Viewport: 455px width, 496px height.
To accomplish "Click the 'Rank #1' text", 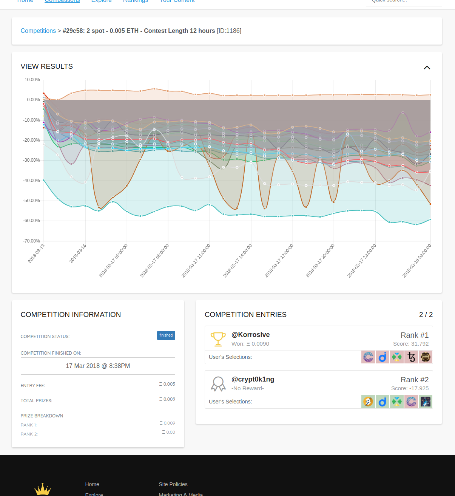I will 415,335.
